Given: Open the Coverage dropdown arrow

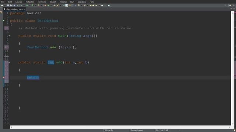Looking at the screenshot, I should pos(36,5).
